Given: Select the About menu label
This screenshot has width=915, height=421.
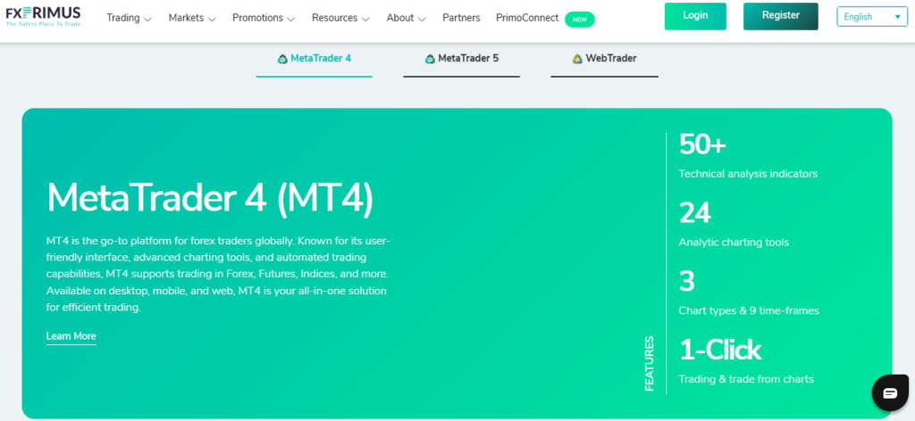Looking at the screenshot, I should (400, 18).
